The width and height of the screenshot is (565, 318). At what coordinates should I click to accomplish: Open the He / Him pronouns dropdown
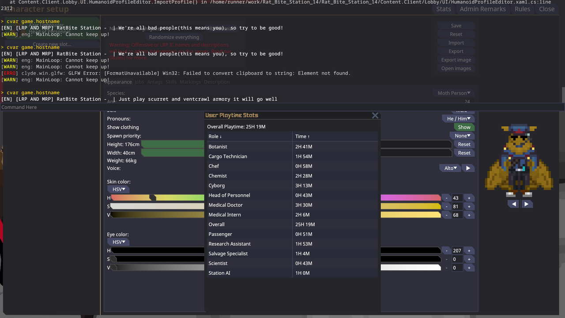[458, 118]
